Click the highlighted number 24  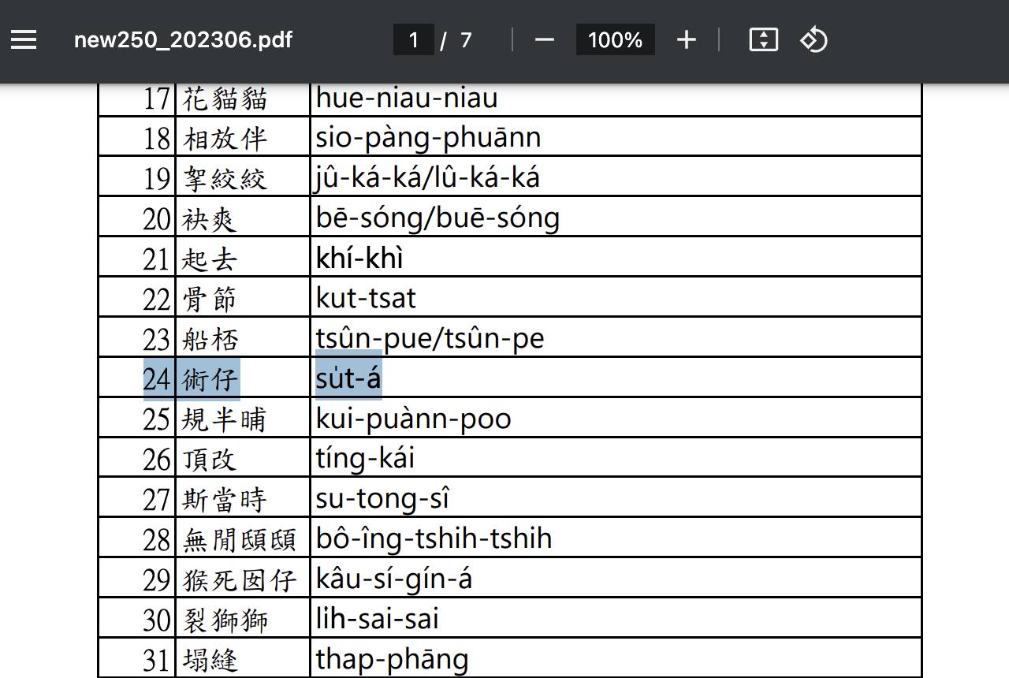pos(157,379)
